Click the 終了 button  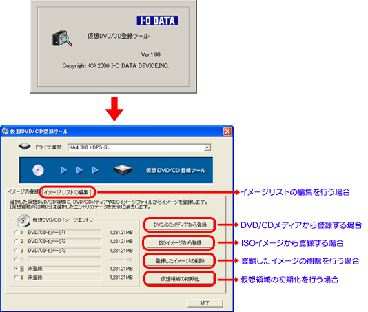pyautogui.click(x=205, y=303)
